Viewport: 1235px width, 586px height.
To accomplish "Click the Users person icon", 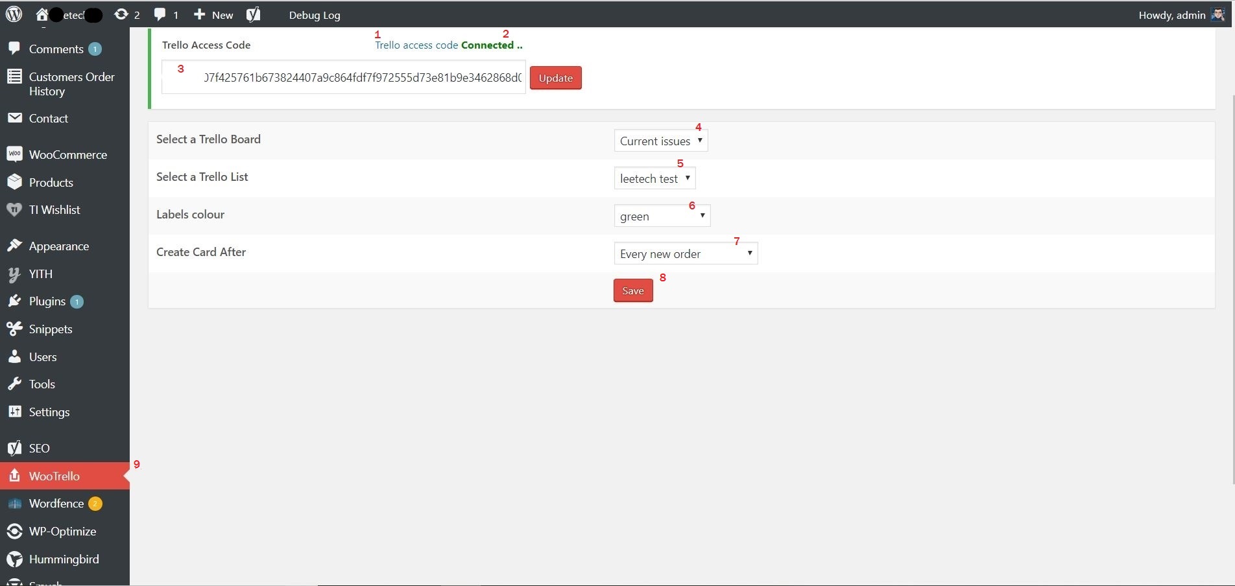I will tap(14, 357).
